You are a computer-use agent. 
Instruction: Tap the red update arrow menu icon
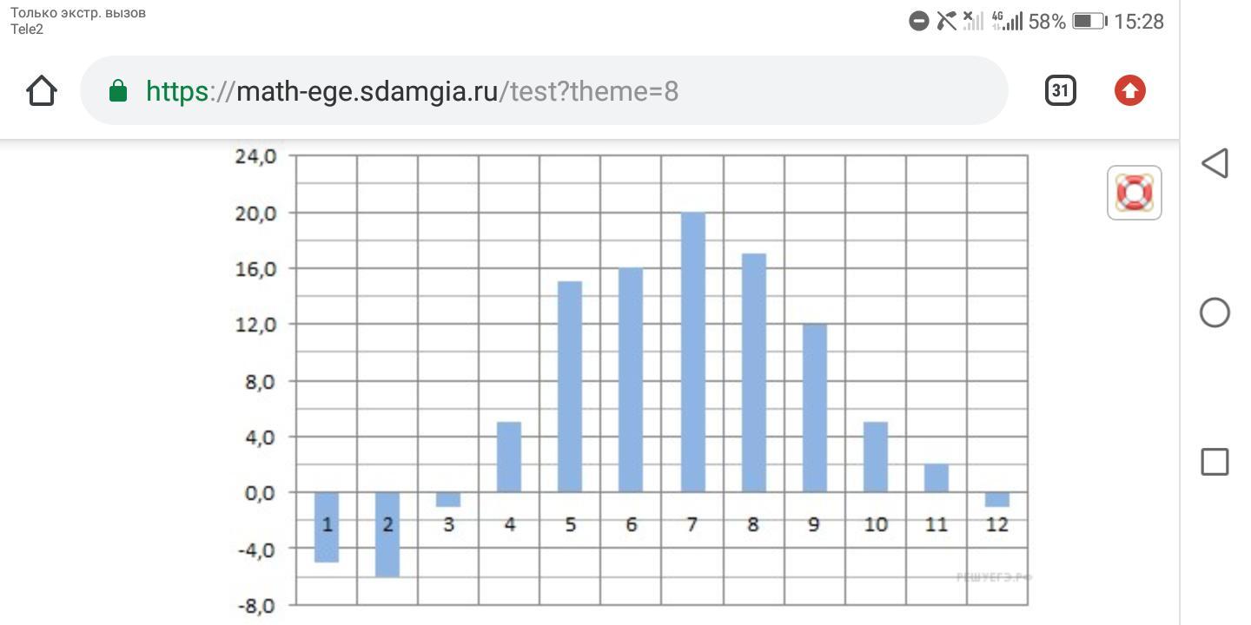coord(1130,90)
